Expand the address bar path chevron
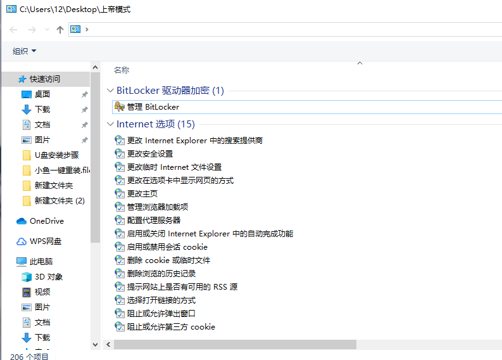 [87, 30]
